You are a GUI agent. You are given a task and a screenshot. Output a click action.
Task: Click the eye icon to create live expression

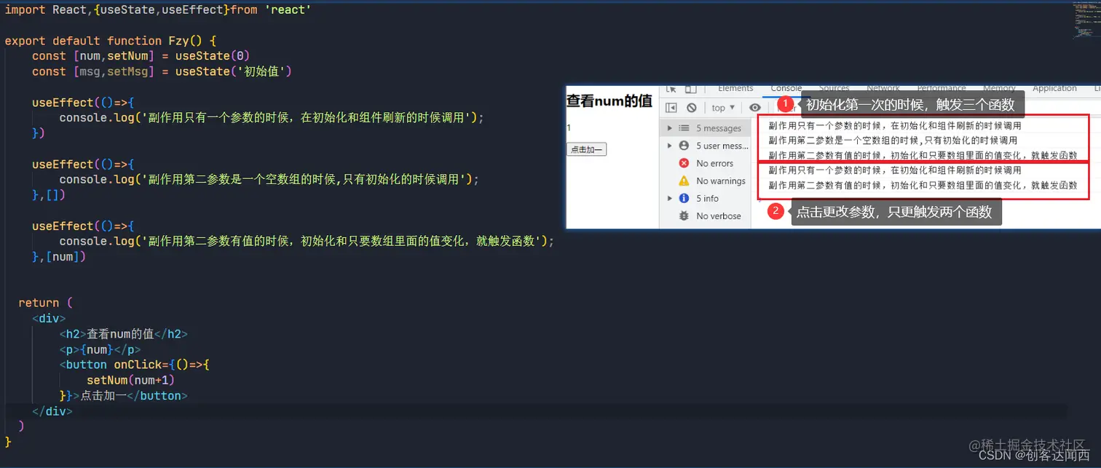755,108
